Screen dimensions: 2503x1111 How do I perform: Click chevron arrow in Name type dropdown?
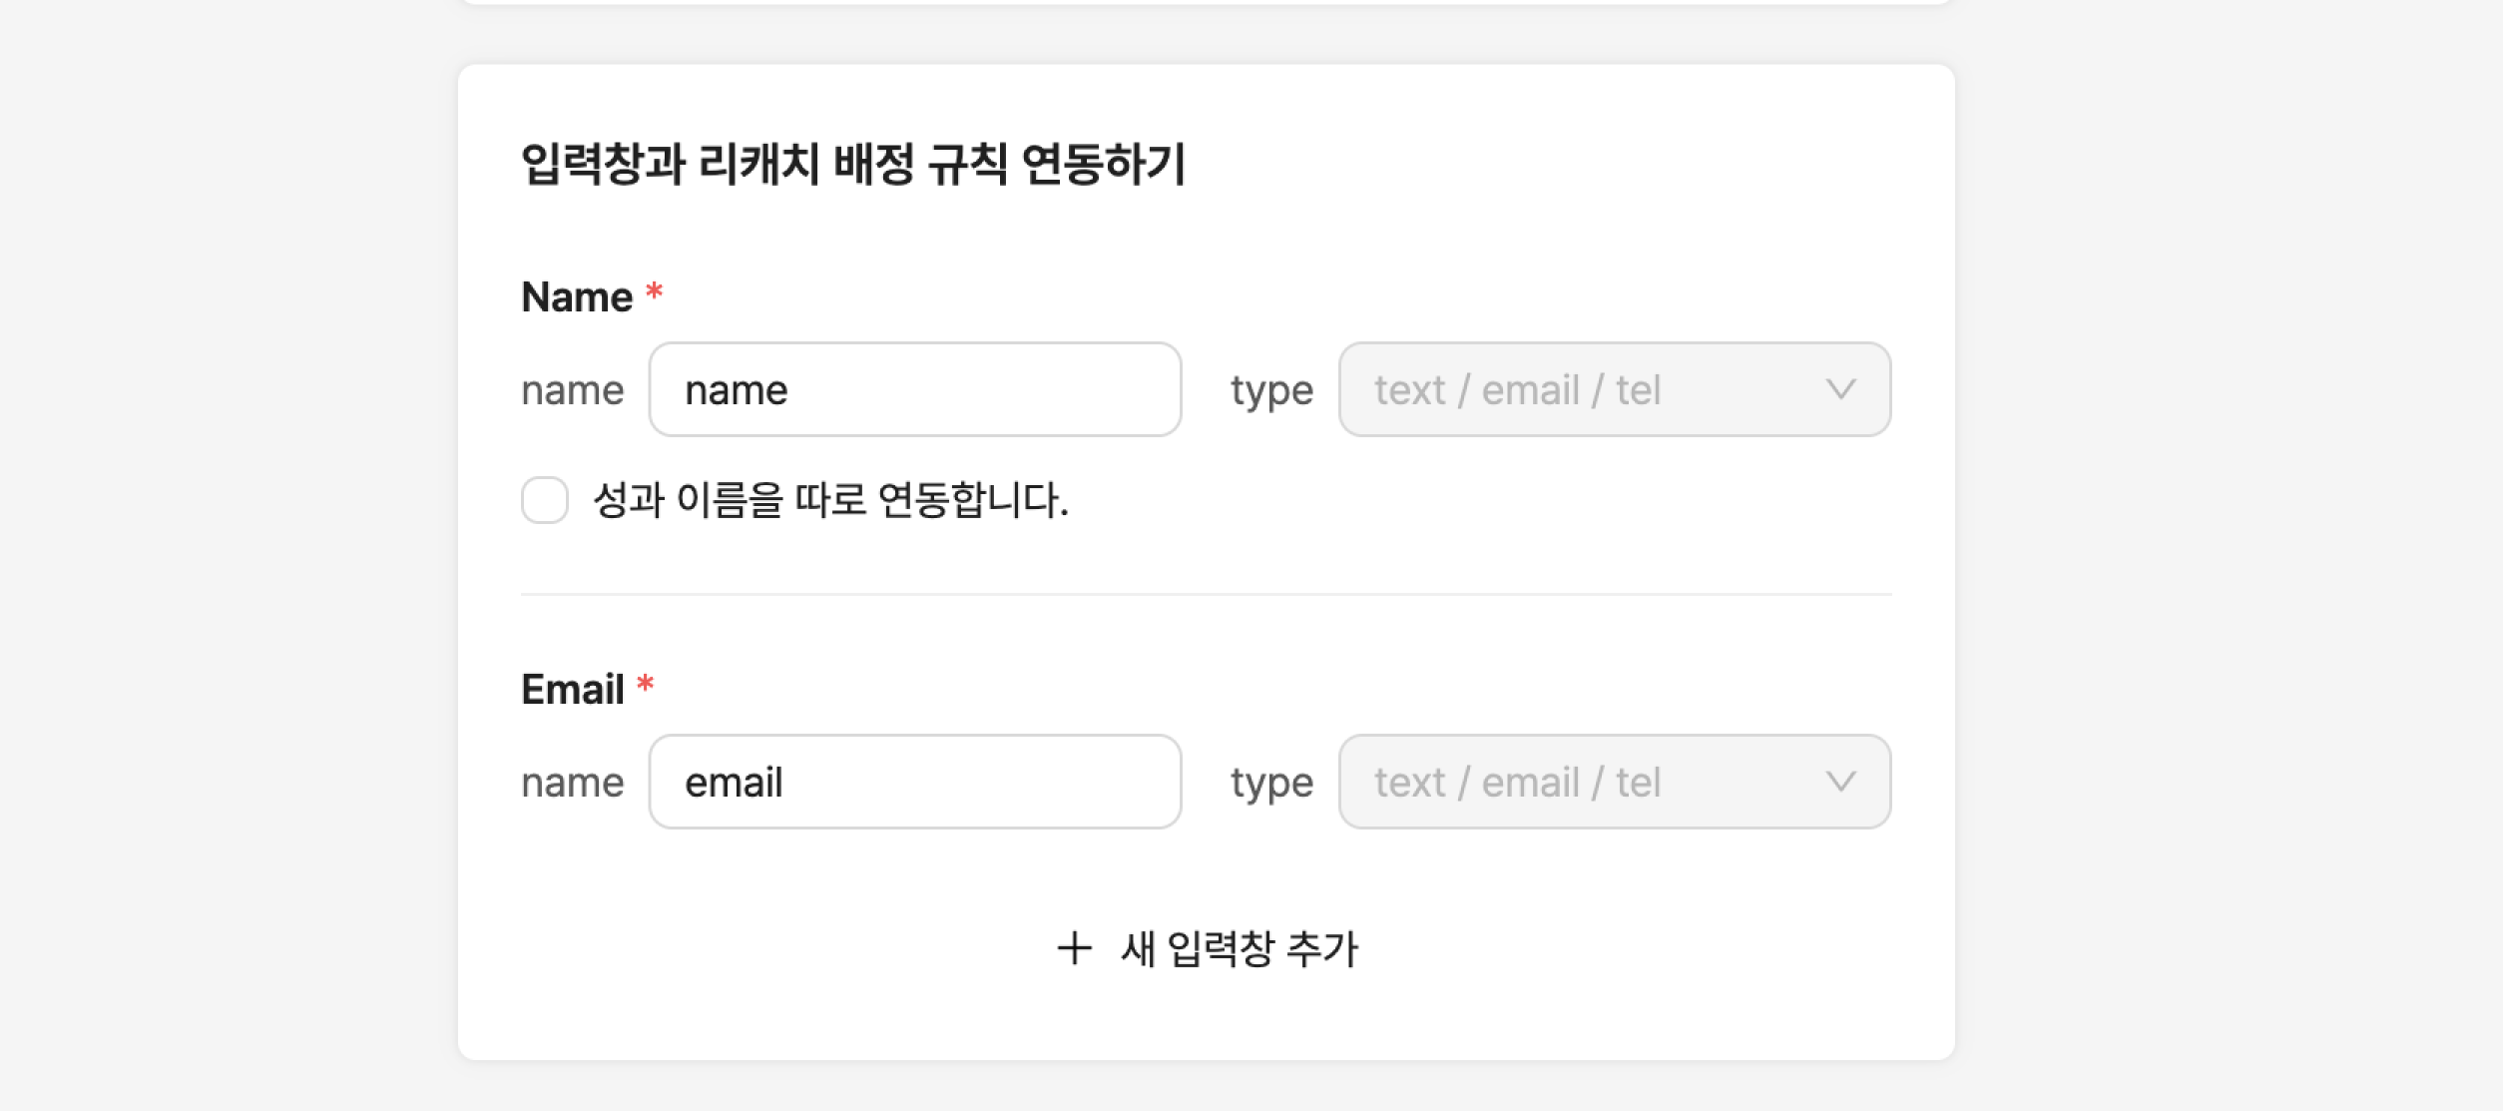tap(1840, 389)
